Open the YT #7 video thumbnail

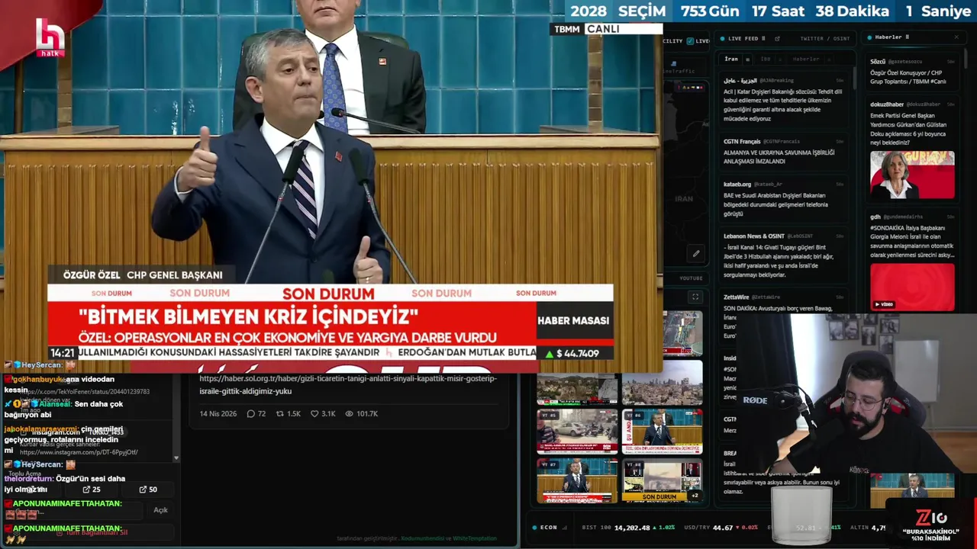pos(577,480)
